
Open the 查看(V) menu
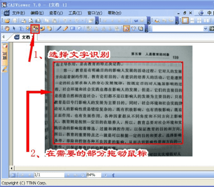click(x=56, y=13)
